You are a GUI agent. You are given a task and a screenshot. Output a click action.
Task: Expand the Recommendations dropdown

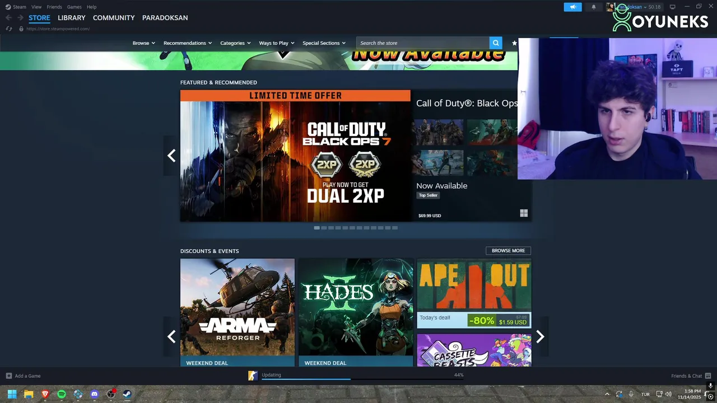(x=188, y=43)
